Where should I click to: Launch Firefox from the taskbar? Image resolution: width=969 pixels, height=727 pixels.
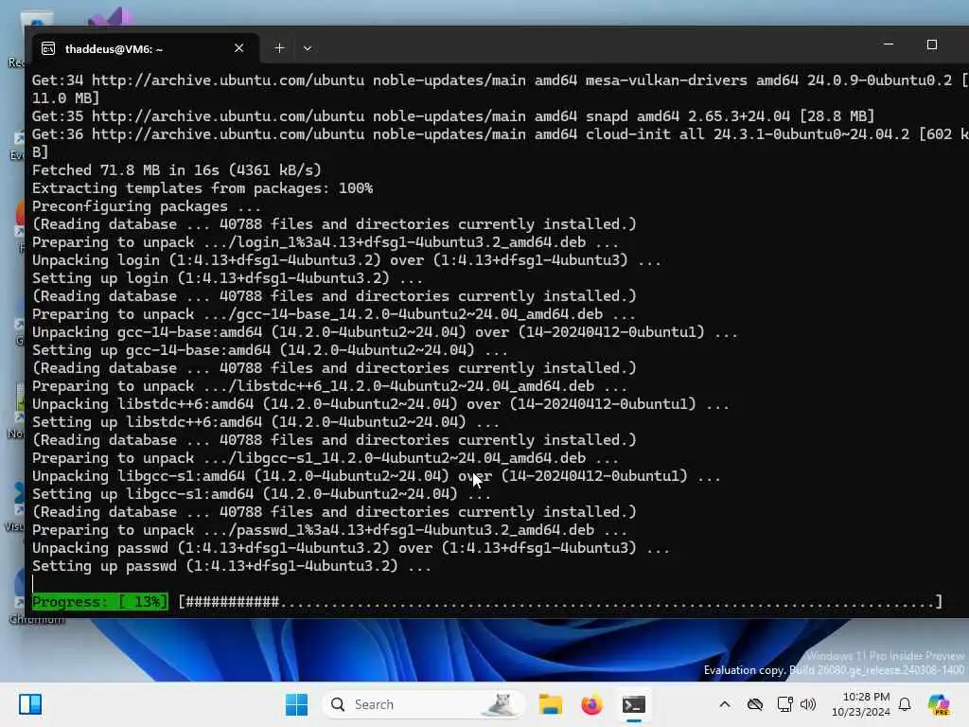coord(591,704)
